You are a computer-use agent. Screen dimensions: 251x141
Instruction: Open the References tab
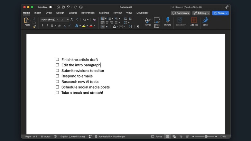[x=88, y=13]
